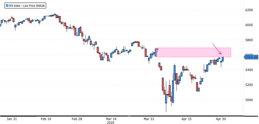Click the Mar 31 date label
This screenshot has width=259, height=124.
click(x=148, y=119)
